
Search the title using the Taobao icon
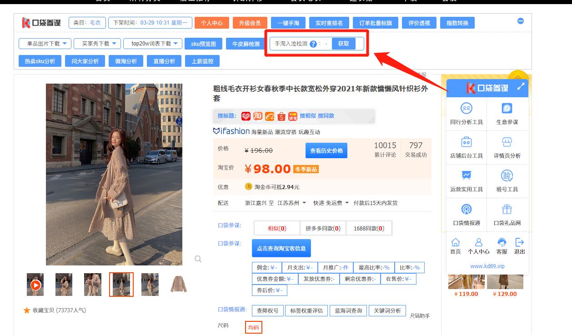click(257, 116)
